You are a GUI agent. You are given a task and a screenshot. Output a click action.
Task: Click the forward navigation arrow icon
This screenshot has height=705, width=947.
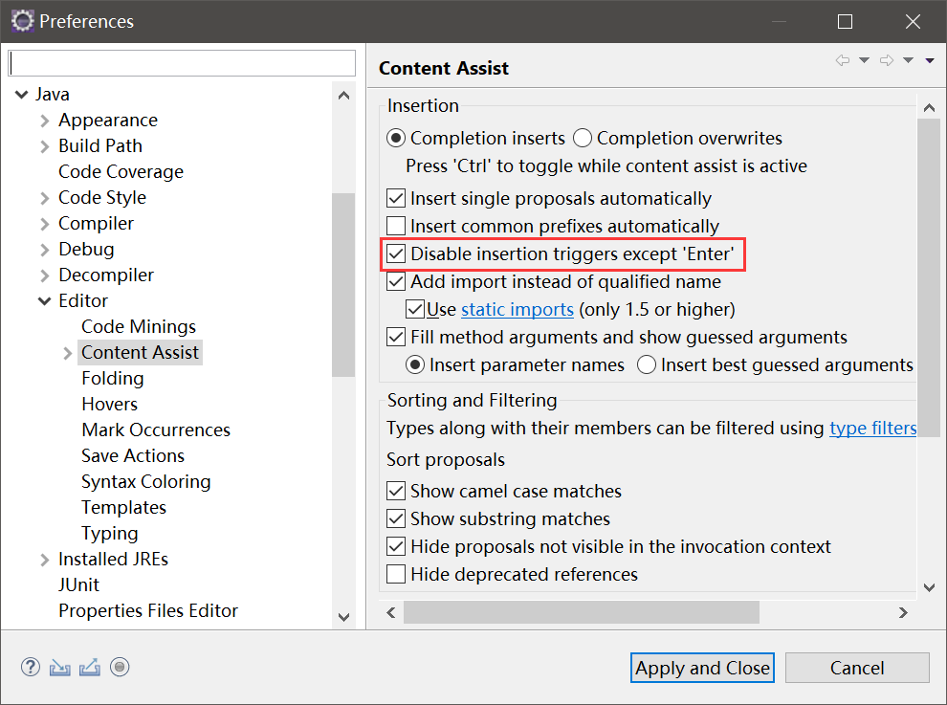pyautogui.click(x=887, y=60)
